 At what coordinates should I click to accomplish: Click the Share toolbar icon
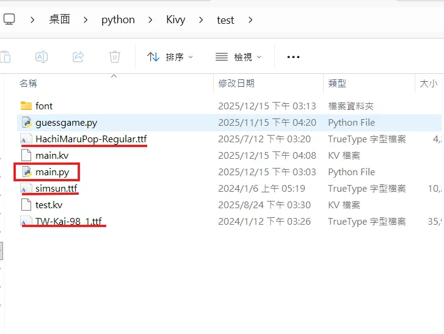pos(78,57)
